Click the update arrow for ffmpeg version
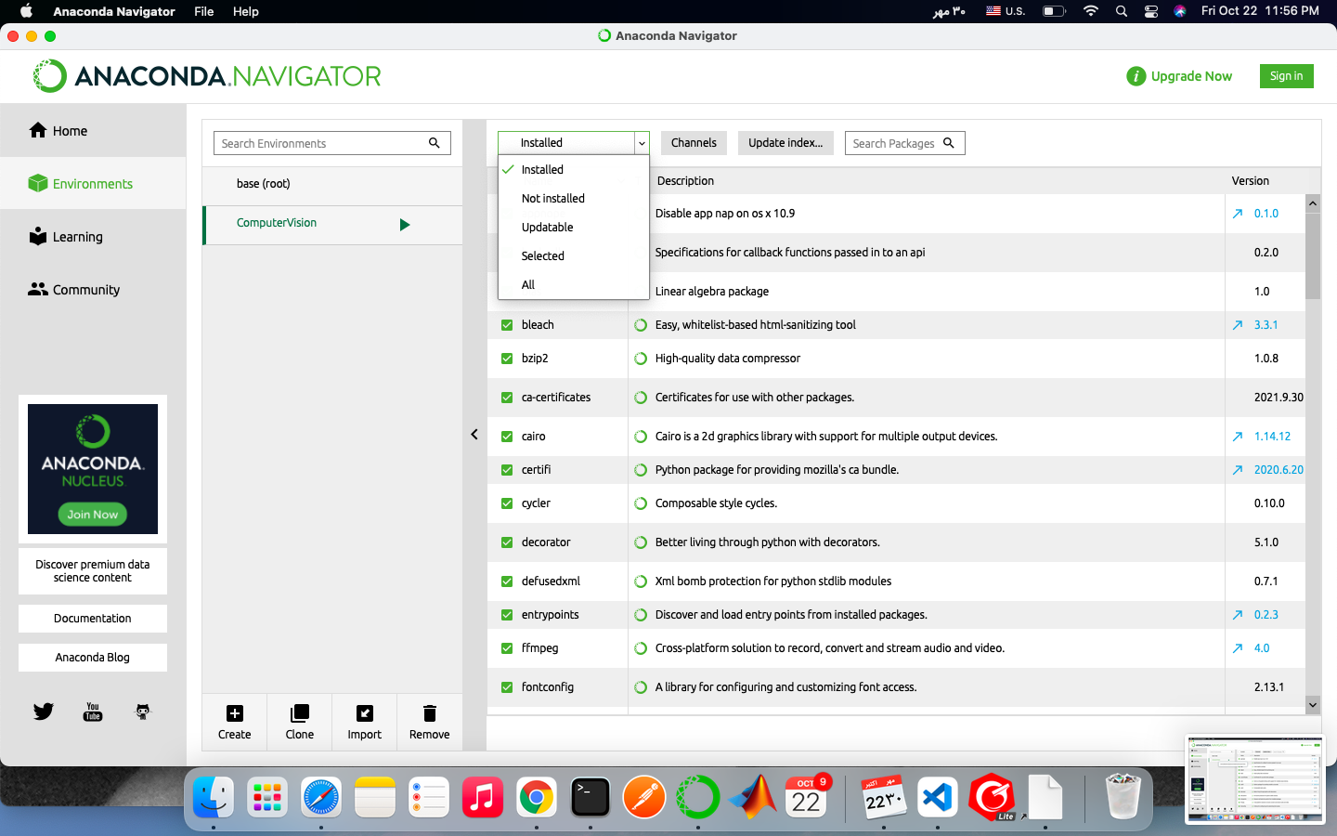 tap(1238, 648)
